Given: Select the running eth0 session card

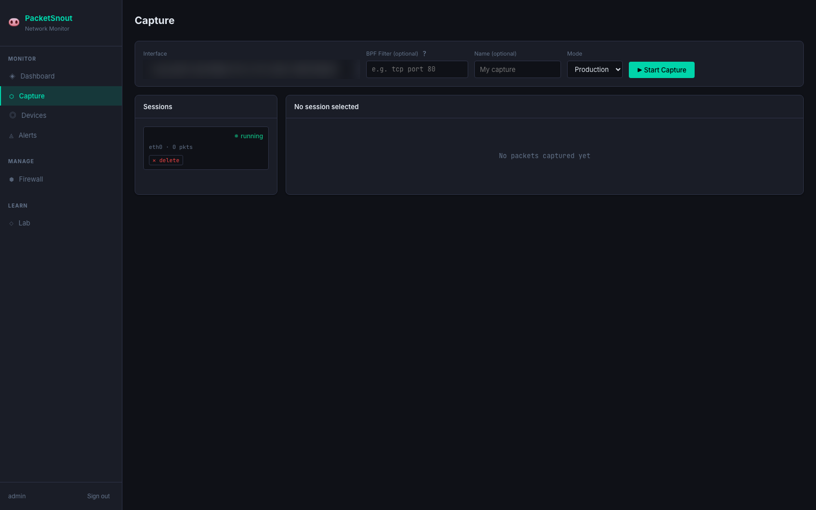Looking at the screenshot, I should pos(206,148).
